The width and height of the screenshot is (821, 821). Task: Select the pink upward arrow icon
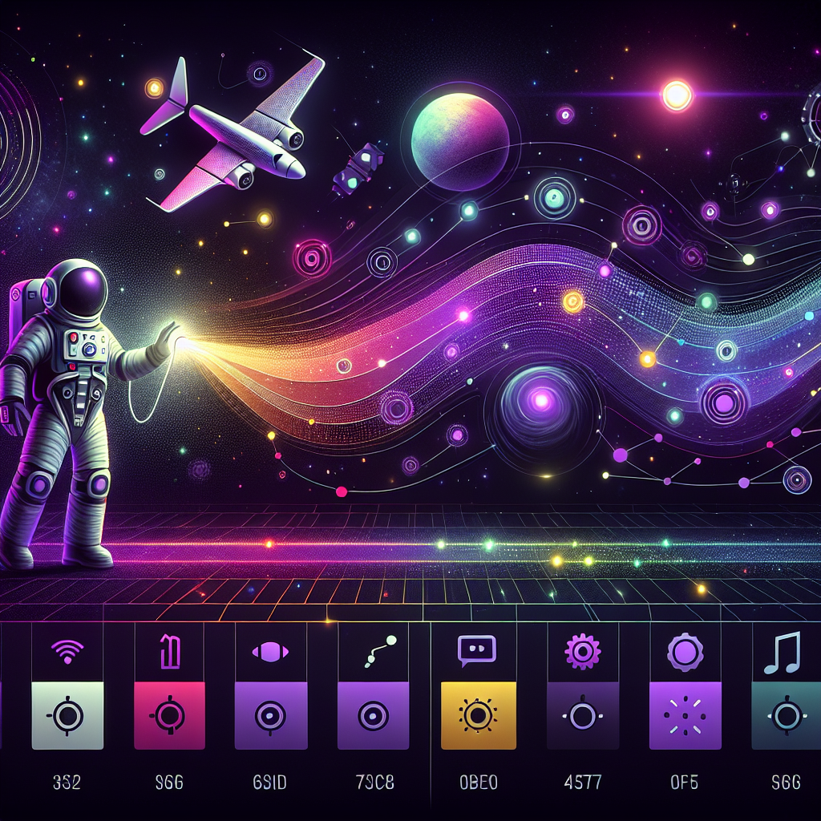pyautogui.click(x=169, y=650)
